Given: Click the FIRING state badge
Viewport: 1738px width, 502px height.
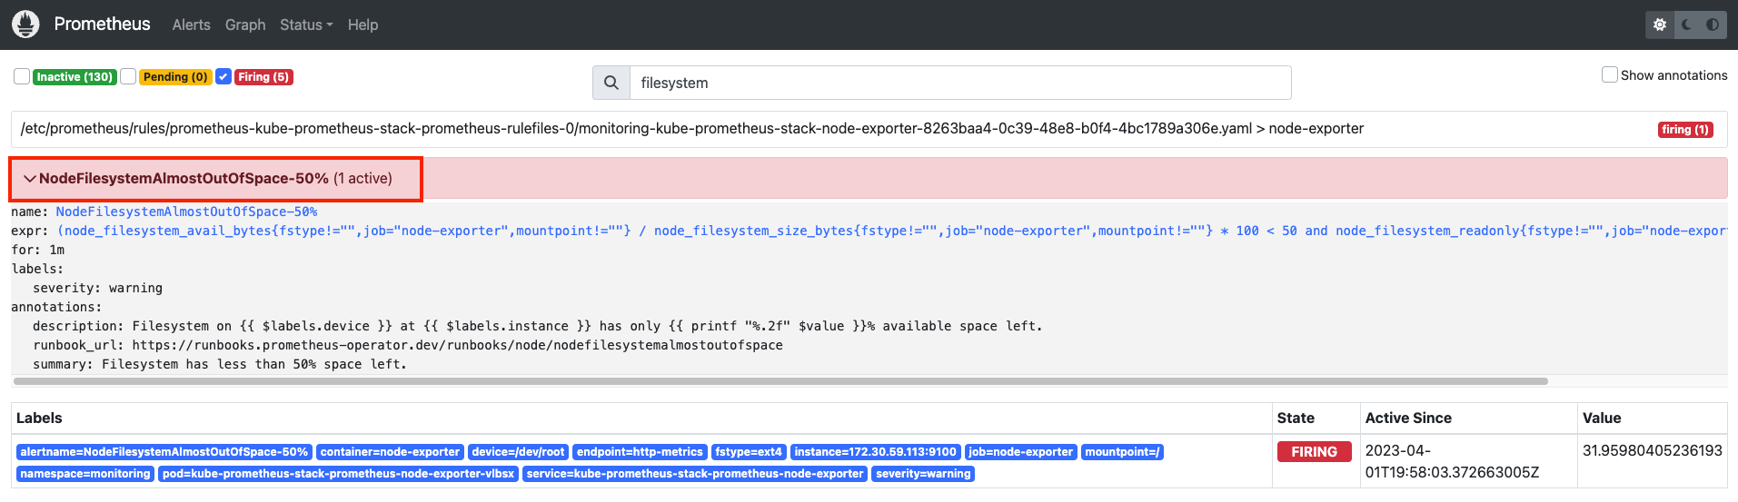Looking at the screenshot, I should point(1314,452).
